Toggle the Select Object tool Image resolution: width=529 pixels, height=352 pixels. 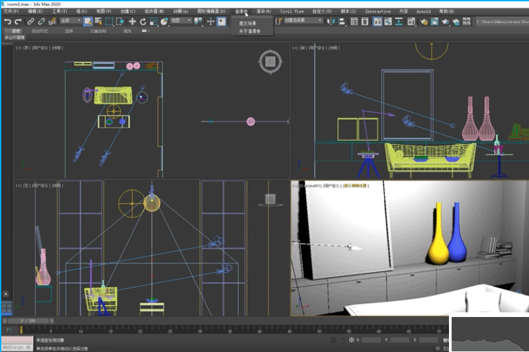pyautogui.click(x=87, y=21)
